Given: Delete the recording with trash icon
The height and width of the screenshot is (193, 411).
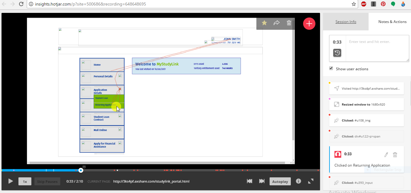Looking at the screenshot, I should [x=289, y=23].
